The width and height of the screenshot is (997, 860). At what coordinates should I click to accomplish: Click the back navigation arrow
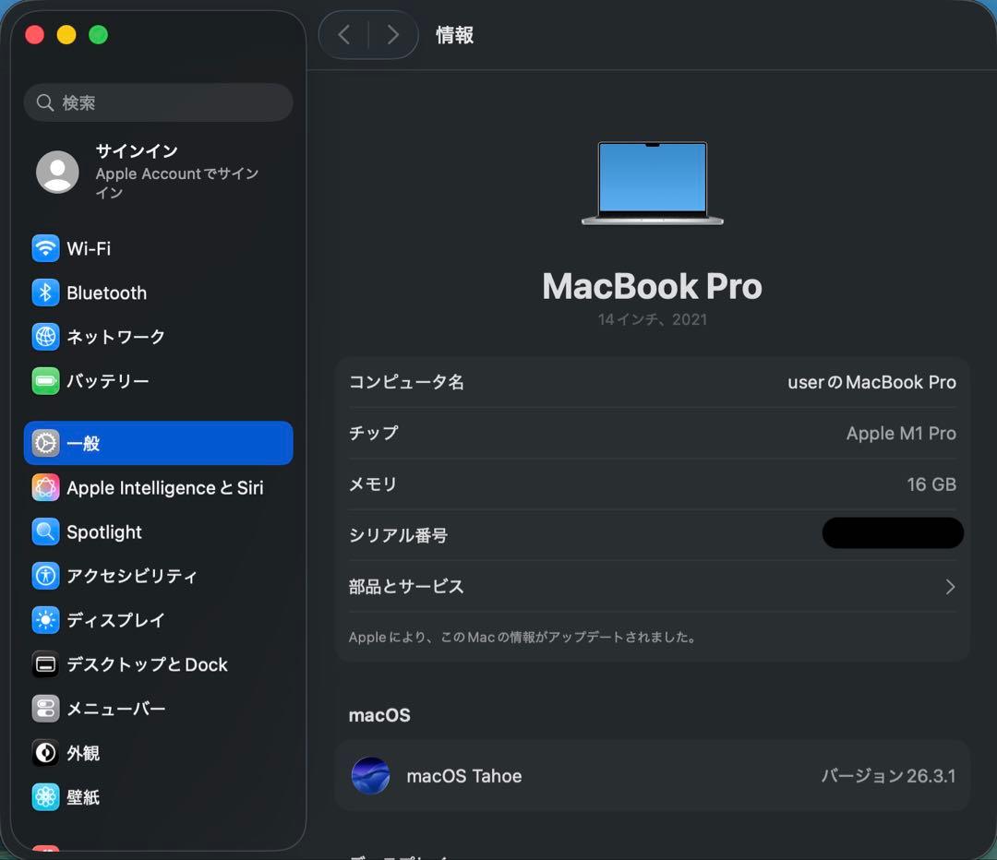[344, 34]
